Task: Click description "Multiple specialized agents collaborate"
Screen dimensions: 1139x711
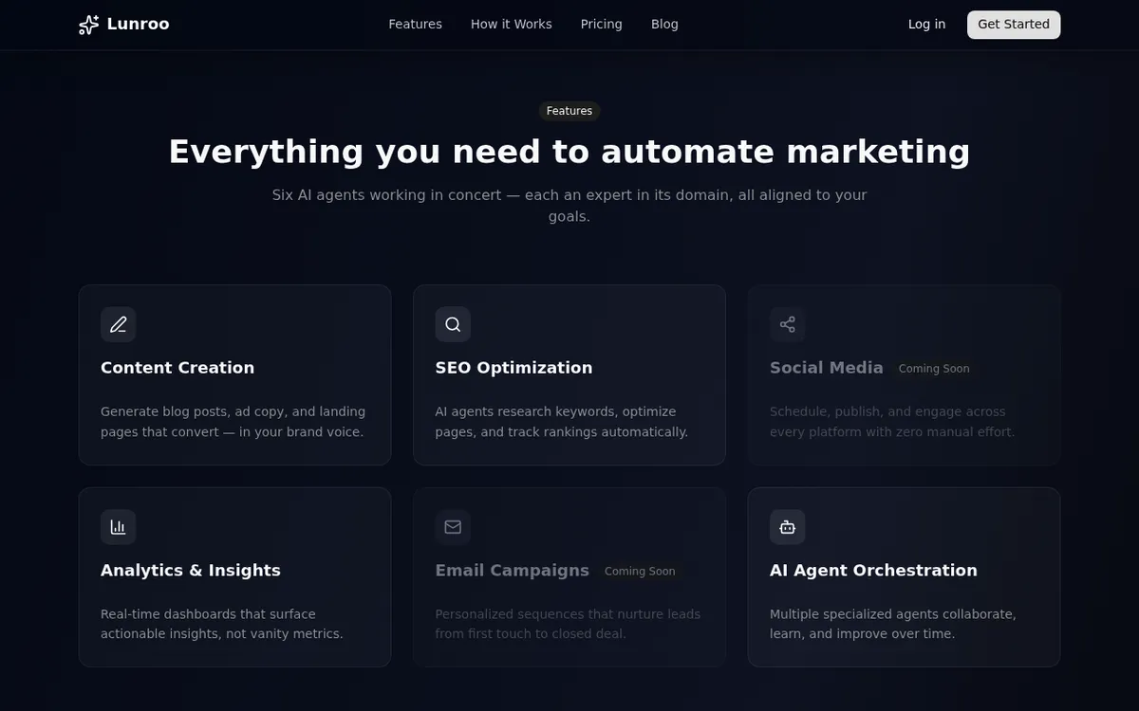Action: click(892, 614)
